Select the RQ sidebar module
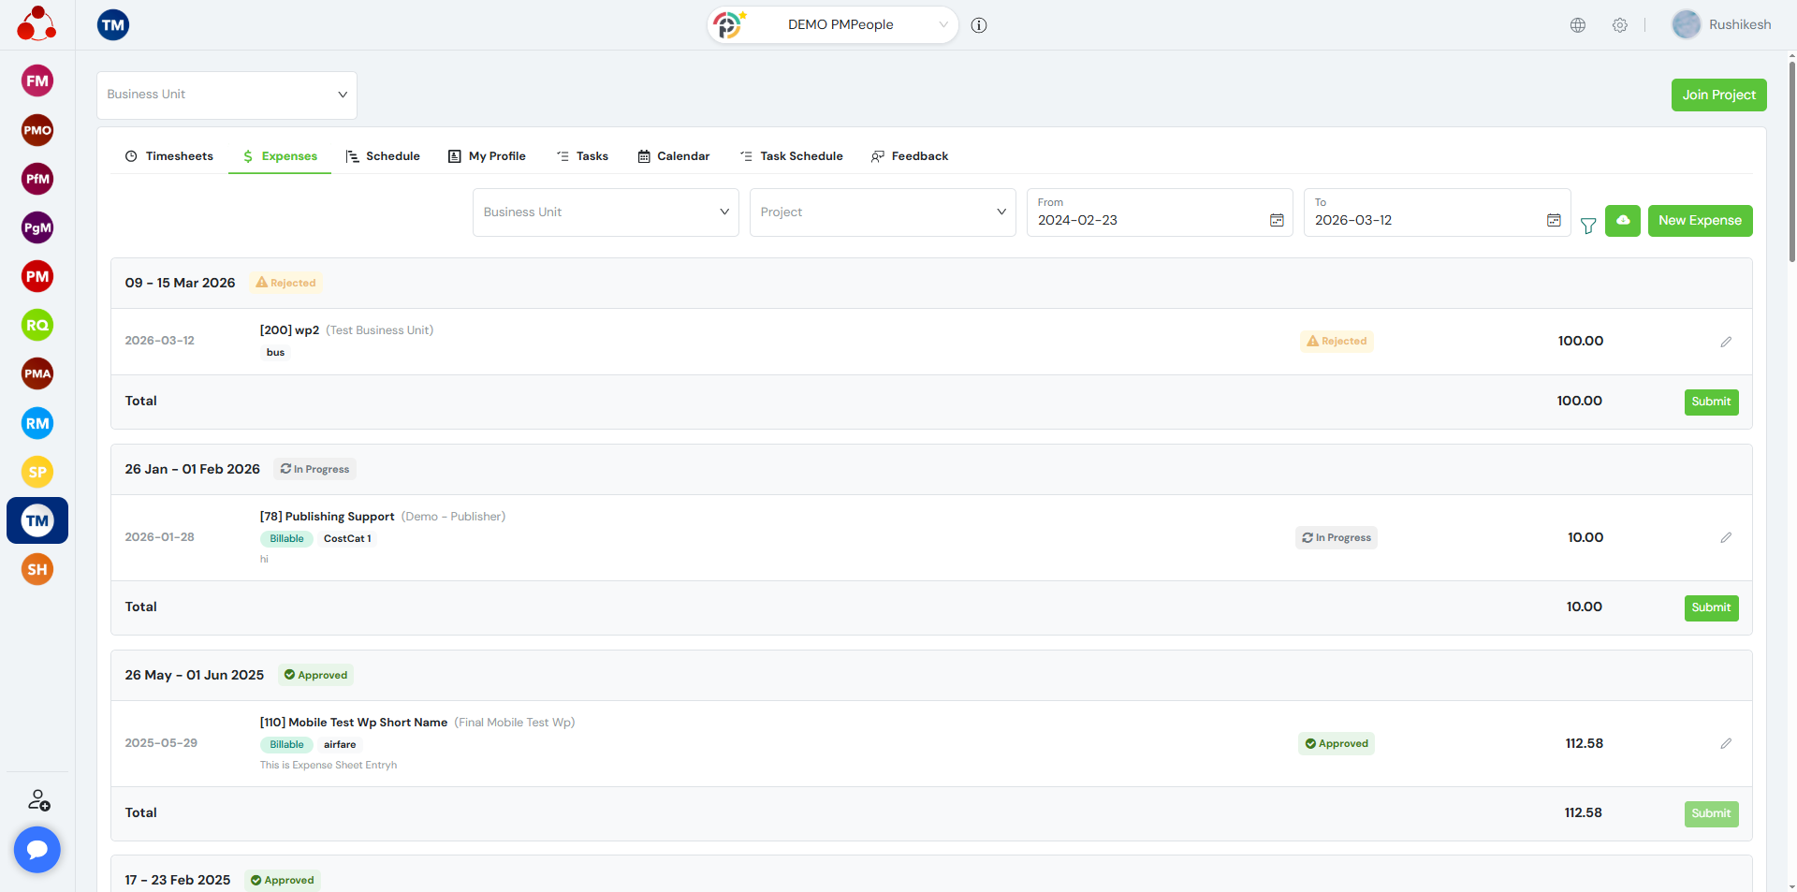This screenshot has height=892, width=1797. click(37, 326)
